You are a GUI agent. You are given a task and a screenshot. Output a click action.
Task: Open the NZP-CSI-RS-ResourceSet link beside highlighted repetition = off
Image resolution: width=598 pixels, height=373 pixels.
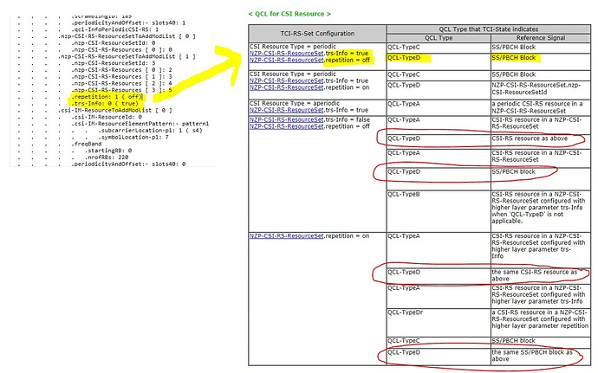coord(286,61)
